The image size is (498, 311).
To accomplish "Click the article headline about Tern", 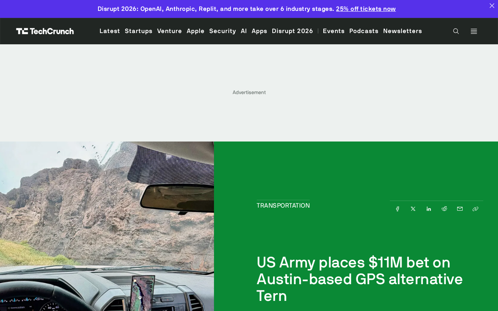I will point(359,279).
